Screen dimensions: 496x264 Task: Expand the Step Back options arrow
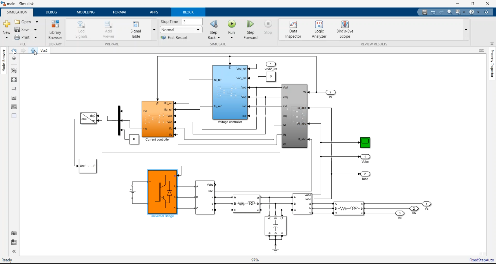coord(219,38)
